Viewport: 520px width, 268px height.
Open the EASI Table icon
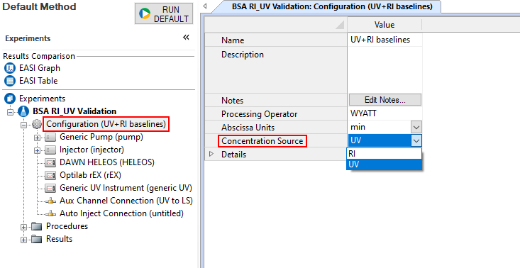pos(10,81)
